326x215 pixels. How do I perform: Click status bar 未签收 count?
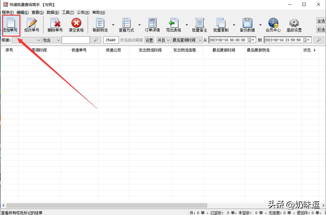251,213
